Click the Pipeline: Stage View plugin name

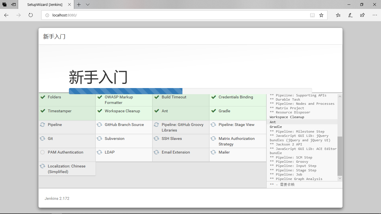click(x=237, y=125)
